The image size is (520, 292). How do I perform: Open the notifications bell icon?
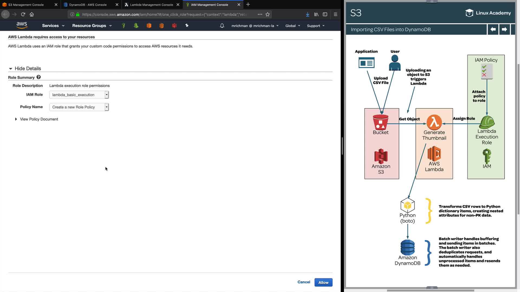(222, 26)
